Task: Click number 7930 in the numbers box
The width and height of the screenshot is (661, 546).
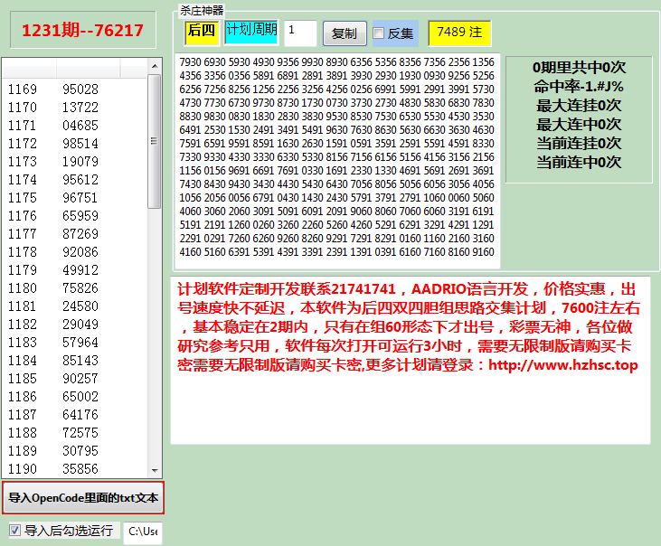Action: point(190,62)
